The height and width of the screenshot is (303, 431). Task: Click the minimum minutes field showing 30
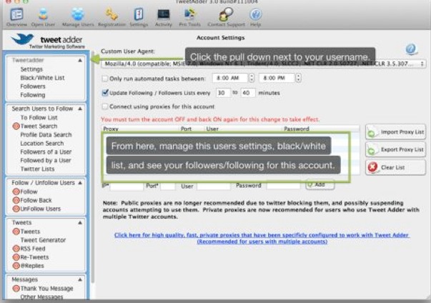[223, 93]
